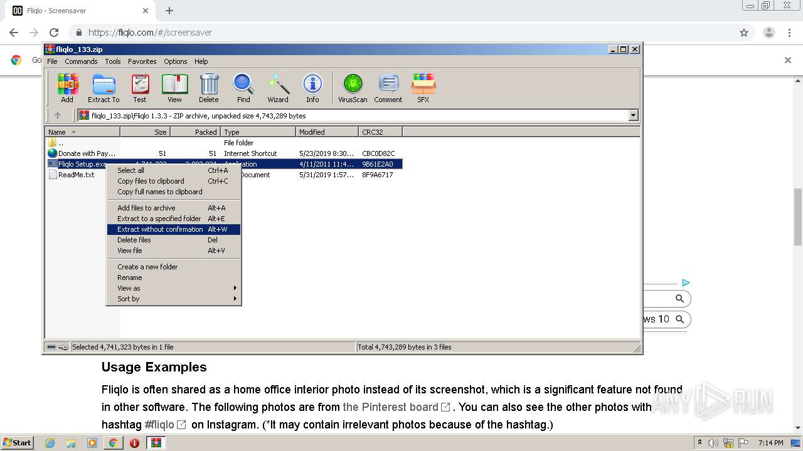Open the Options menu
This screenshot has height=451, width=803.
click(x=176, y=61)
